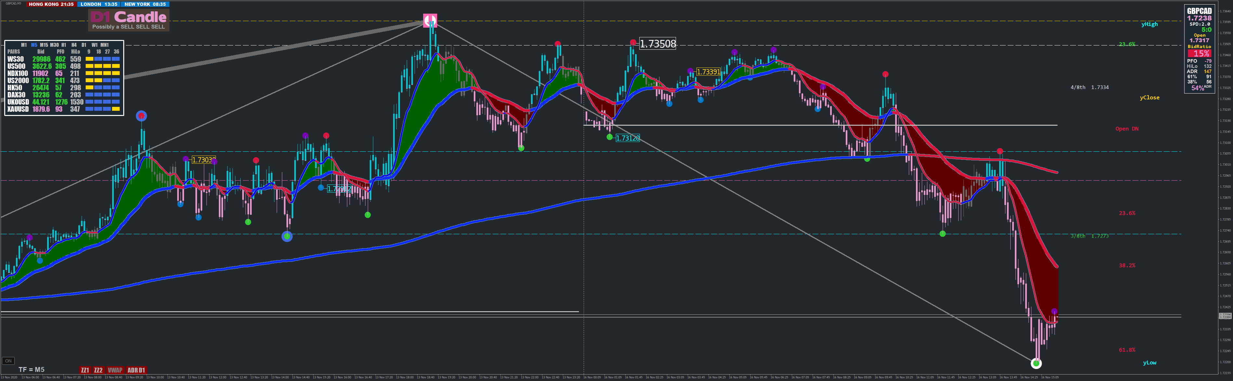Image resolution: width=1233 pixels, height=381 pixels.
Task: Switch dashboard to the H4 timeframe
Action: [74, 45]
